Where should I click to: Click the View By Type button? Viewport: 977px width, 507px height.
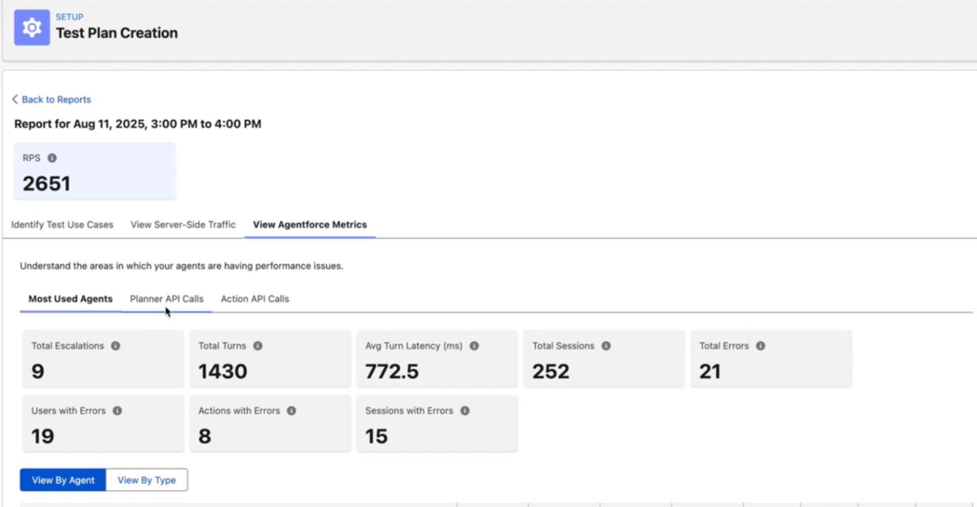click(147, 480)
